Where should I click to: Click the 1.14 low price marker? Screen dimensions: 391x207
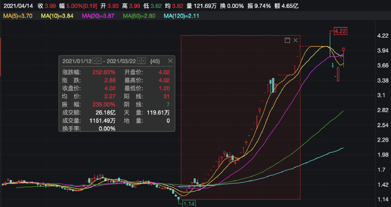click(189, 204)
